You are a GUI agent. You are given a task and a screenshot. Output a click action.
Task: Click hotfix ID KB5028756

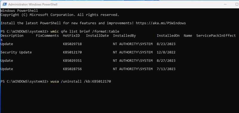point(72,69)
